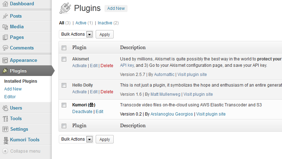Open the Matt Mullenweg author link

pyautogui.click(x=165, y=94)
